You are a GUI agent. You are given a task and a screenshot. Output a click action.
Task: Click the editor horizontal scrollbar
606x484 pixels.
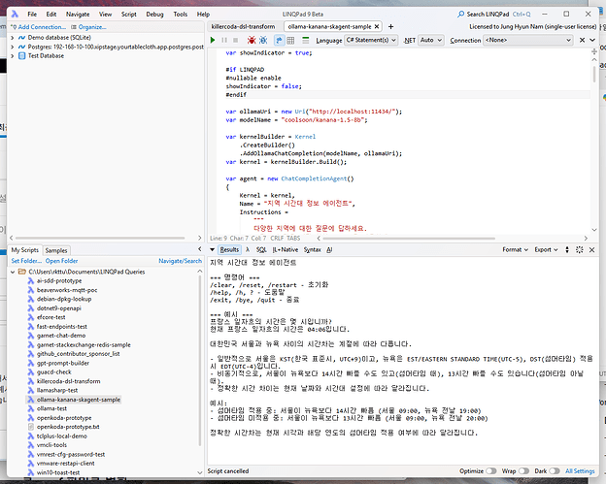[x=407, y=239]
